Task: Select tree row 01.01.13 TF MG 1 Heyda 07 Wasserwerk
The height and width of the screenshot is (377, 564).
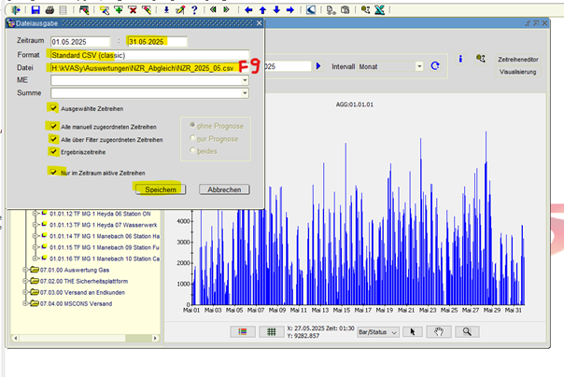Action: (x=104, y=225)
